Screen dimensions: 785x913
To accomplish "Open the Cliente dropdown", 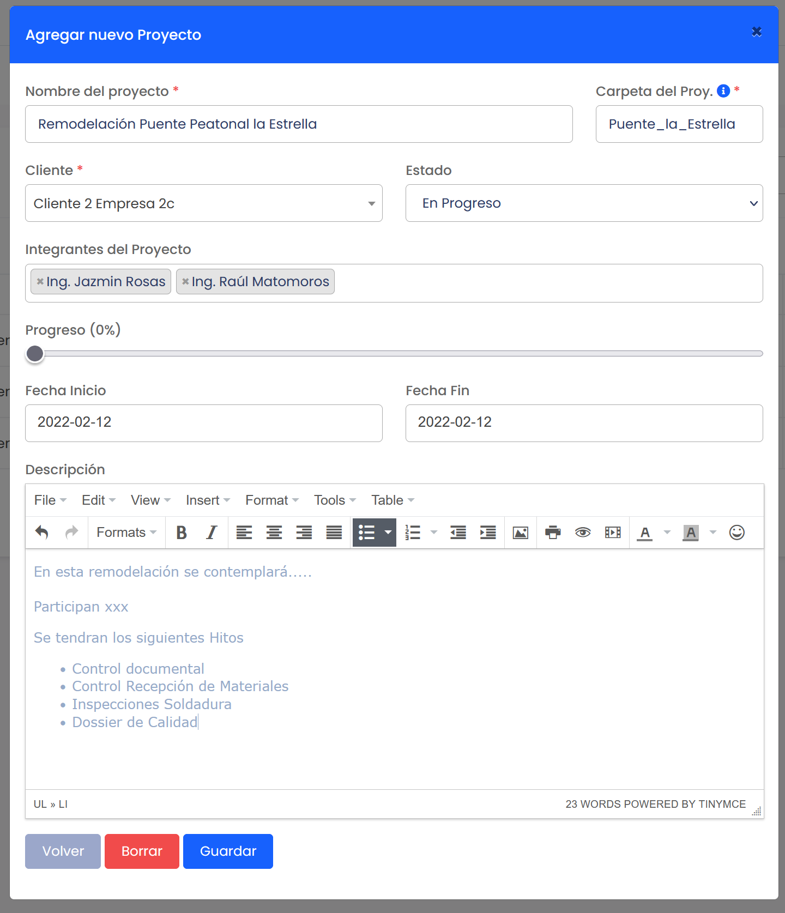I will [x=203, y=203].
